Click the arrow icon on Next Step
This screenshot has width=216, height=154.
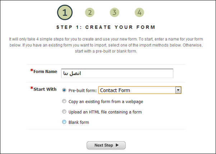pos(118,145)
